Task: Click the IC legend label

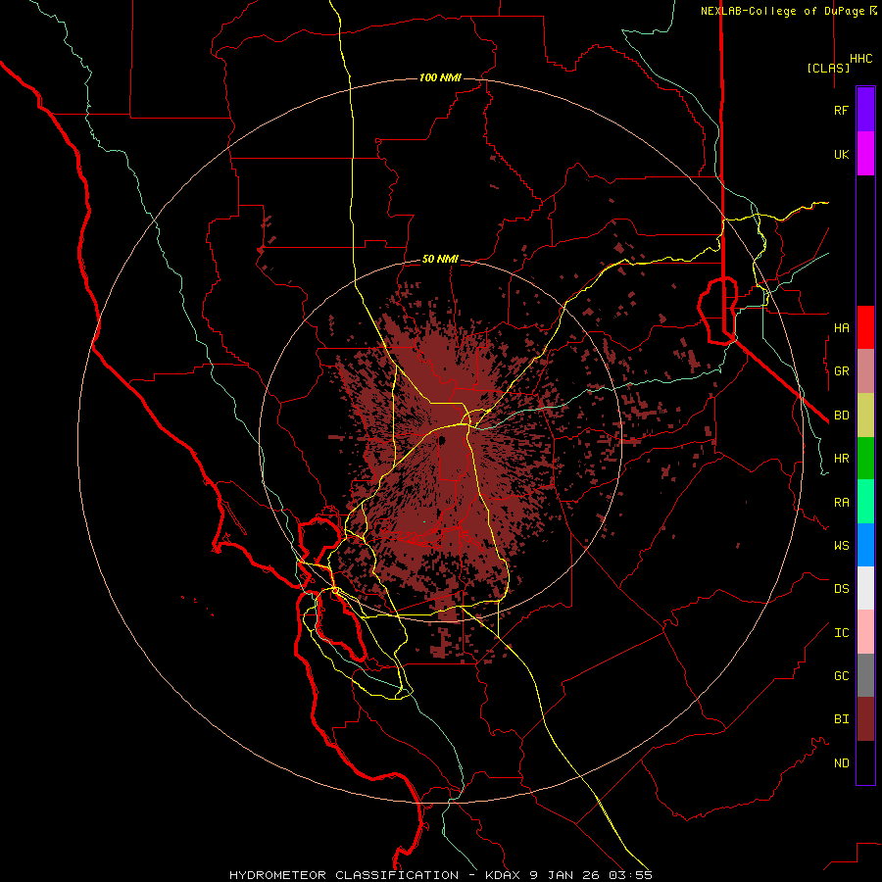Action: (842, 633)
